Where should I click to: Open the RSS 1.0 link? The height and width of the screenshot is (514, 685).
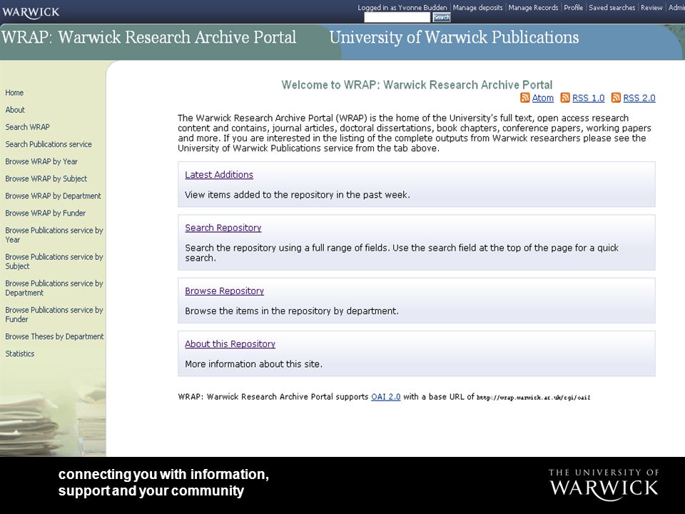pyautogui.click(x=589, y=98)
